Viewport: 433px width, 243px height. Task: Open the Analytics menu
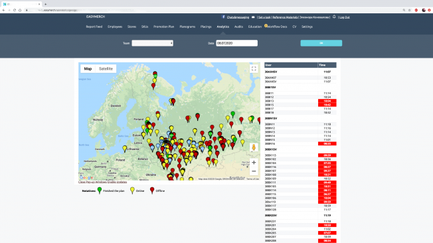tap(223, 27)
